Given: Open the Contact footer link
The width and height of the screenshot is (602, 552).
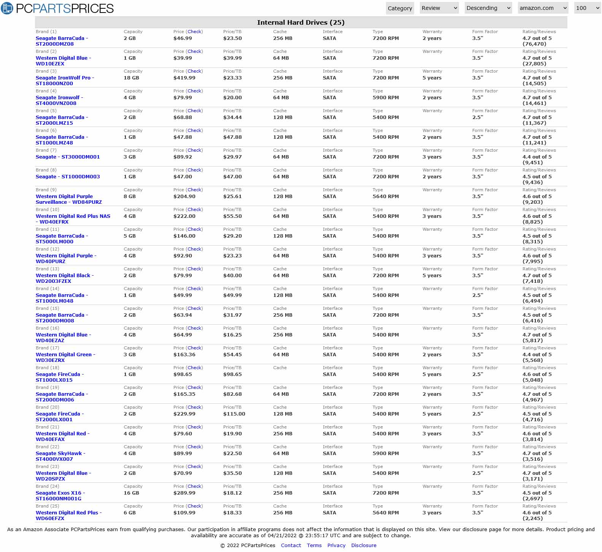Looking at the screenshot, I should [x=291, y=545].
